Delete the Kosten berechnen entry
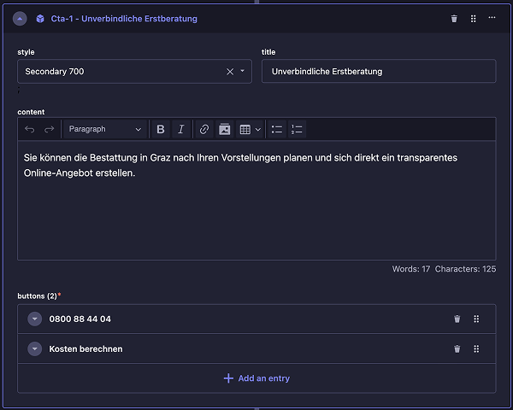513x410 pixels. click(x=457, y=348)
